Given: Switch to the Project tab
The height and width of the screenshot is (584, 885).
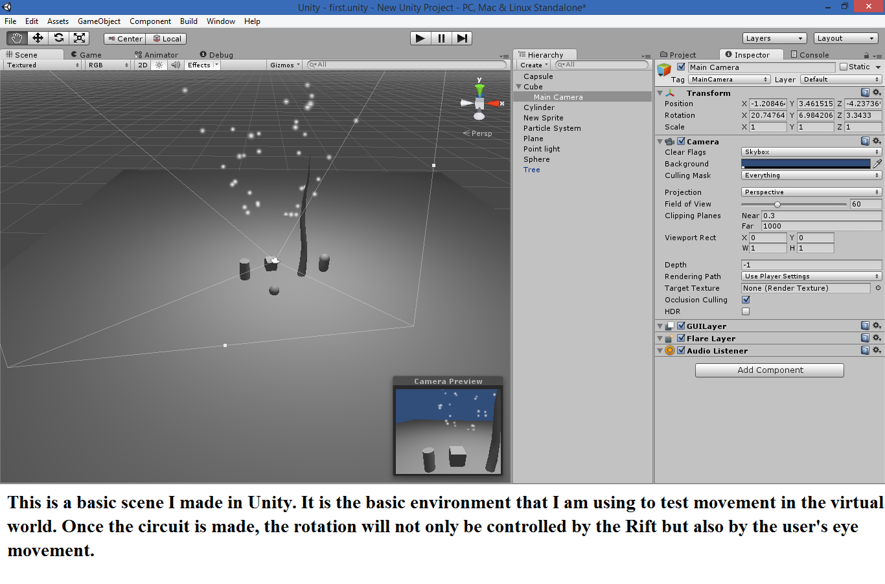Looking at the screenshot, I should click(x=678, y=55).
